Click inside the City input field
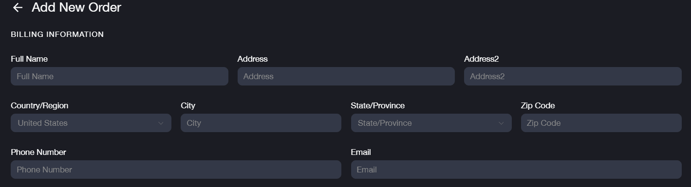The width and height of the screenshot is (691, 187). click(261, 123)
